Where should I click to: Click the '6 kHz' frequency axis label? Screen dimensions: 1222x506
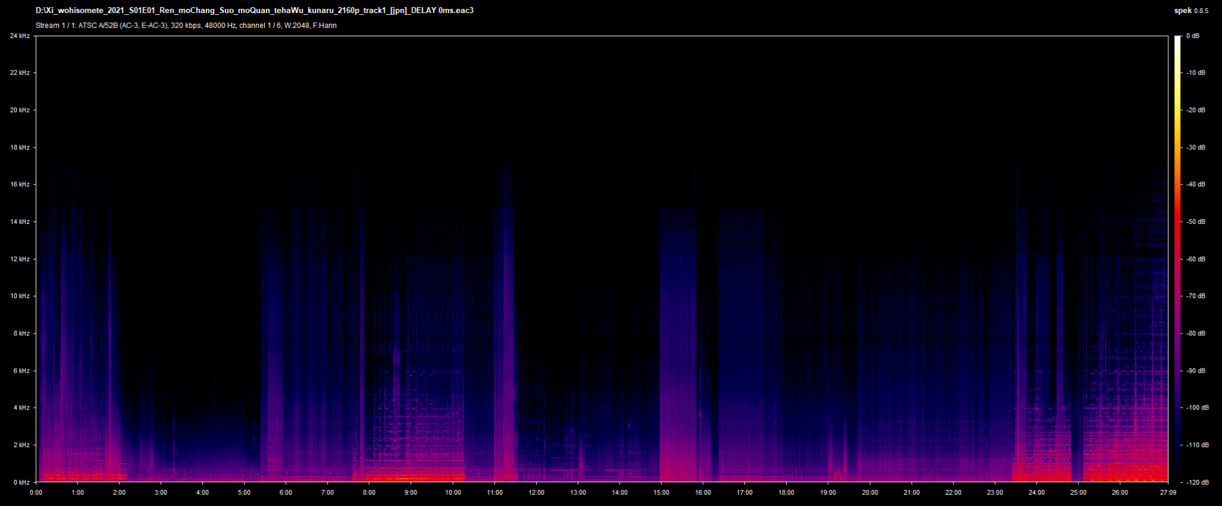21,370
